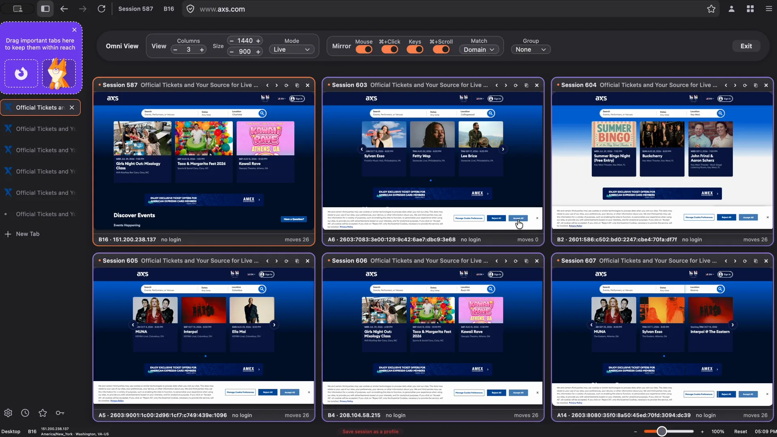Viewport: 777px width, 437px height.
Task: Toggle Mirror ⌘+Scroll switch
Action: point(441,49)
